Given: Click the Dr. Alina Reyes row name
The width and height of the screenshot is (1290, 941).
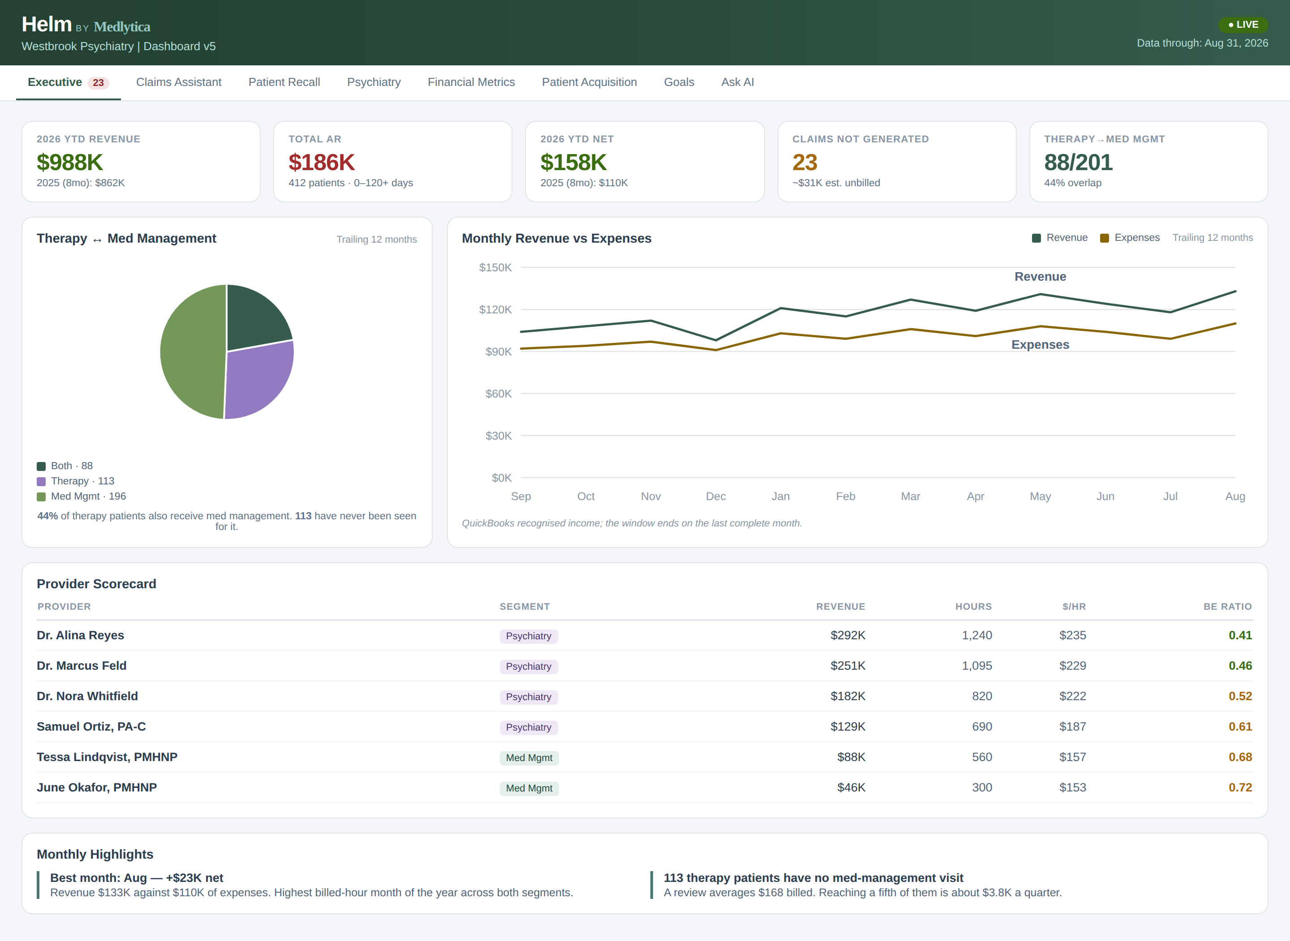Looking at the screenshot, I should (x=80, y=635).
